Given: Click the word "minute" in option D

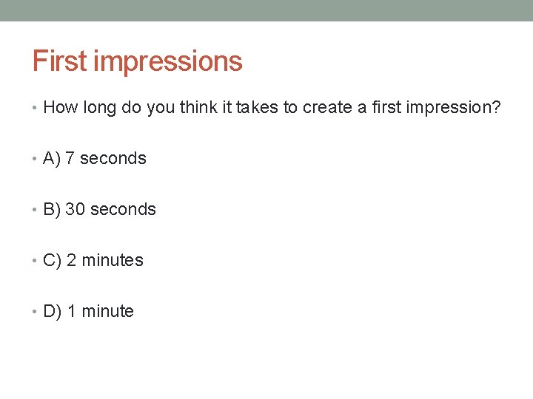Looking at the screenshot, I should [x=108, y=311].
